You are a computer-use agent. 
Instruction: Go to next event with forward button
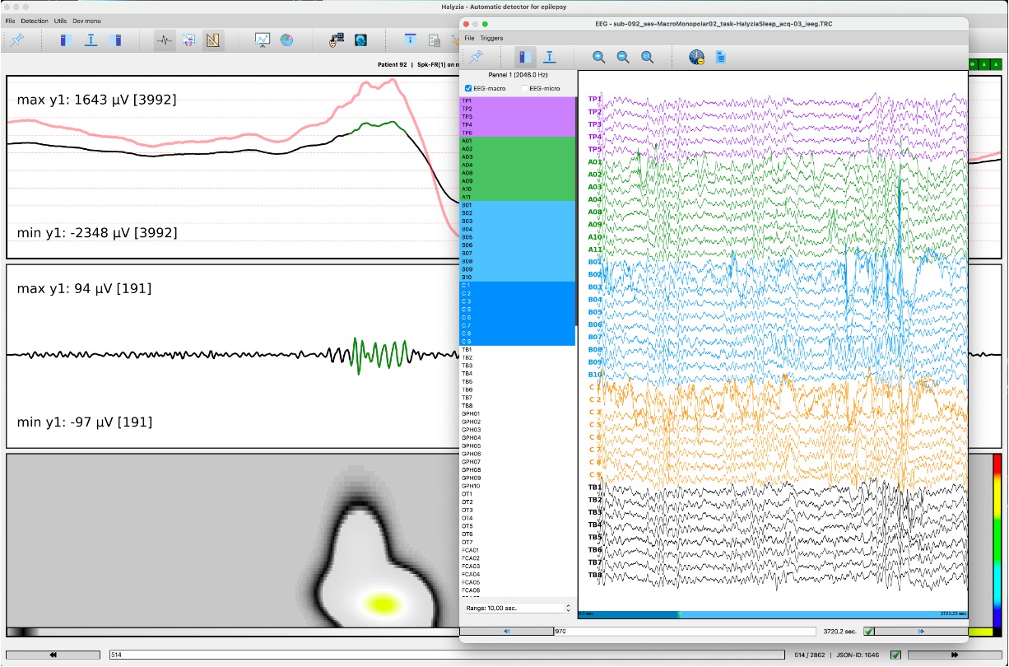(x=955, y=655)
